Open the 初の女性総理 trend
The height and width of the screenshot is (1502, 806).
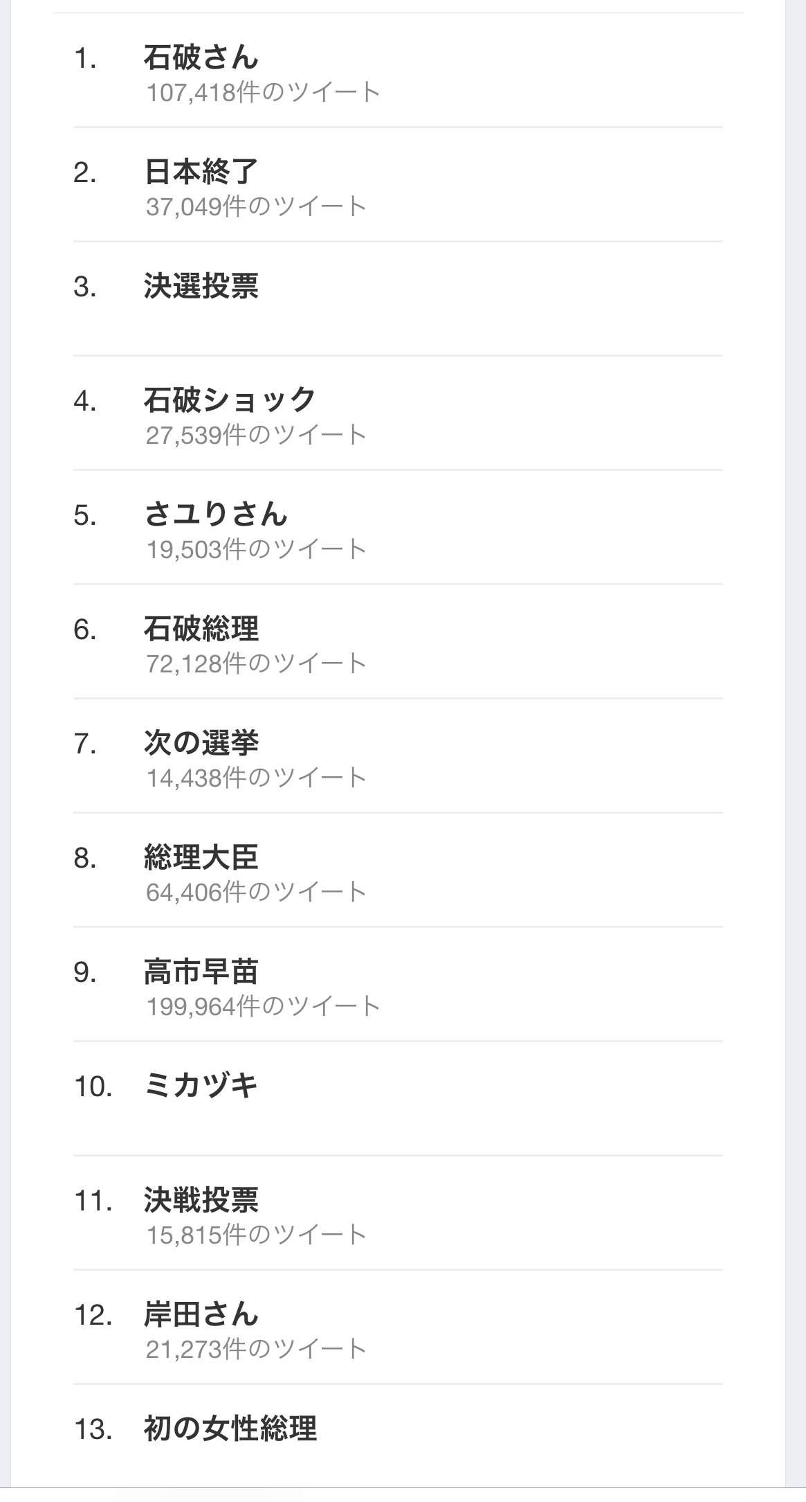pos(230,1429)
